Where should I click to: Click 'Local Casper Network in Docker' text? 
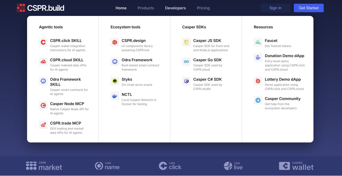tap(139, 102)
